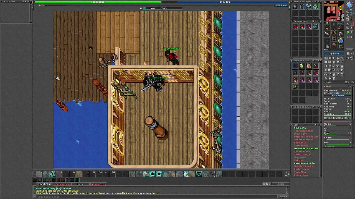Image resolution: width=355 pixels, height=199 pixels.
Task: Toggle the Chat Off button
Action: 283,197
